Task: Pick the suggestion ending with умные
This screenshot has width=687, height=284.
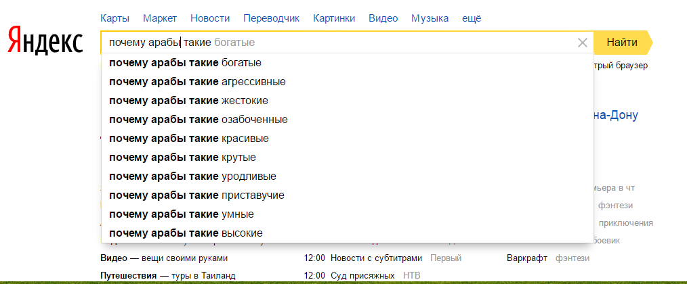Action: pyautogui.click(x=181, y=214)
